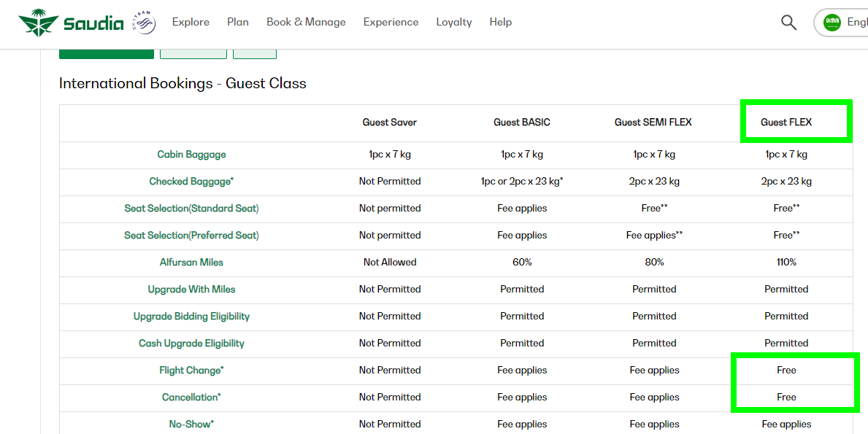Click the Upgrade Bidding Eligibility label
The height and width of the screenshot is (434, 868).
191,317
